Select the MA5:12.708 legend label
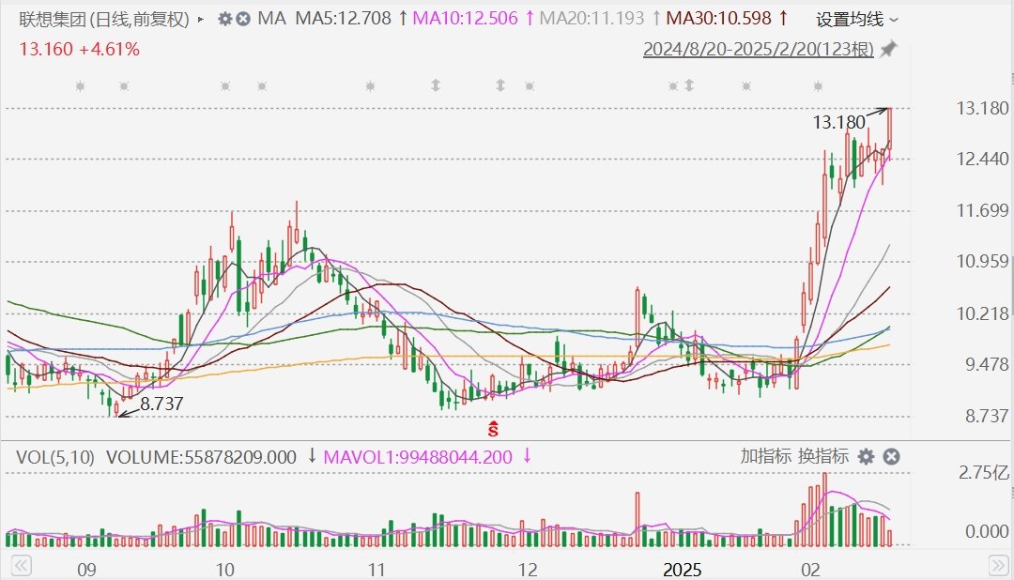 coord(344,18)
